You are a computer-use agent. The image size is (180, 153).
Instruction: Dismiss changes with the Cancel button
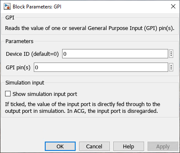click(x=94, y=146)
